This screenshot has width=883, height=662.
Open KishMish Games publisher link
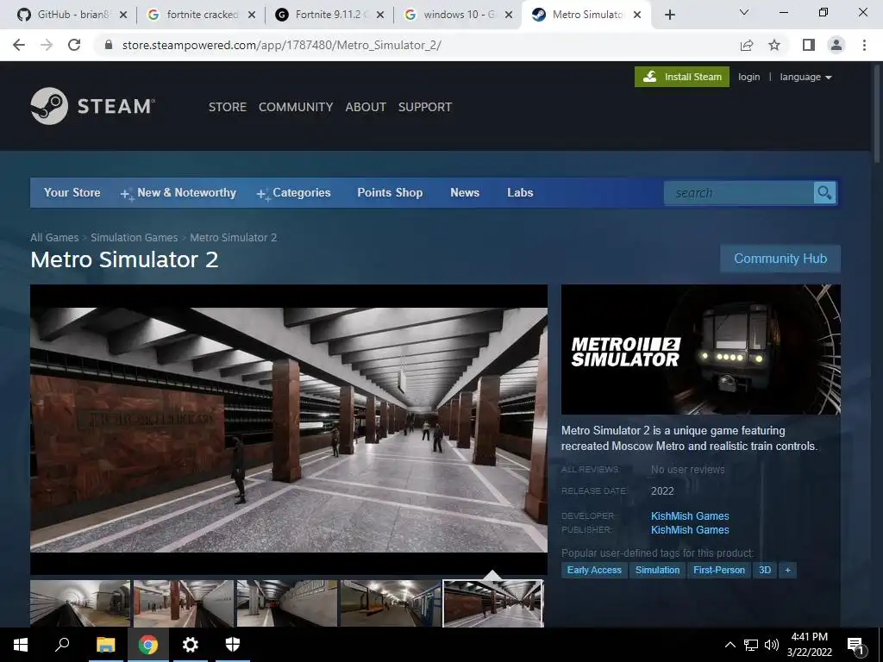[690, 530]
